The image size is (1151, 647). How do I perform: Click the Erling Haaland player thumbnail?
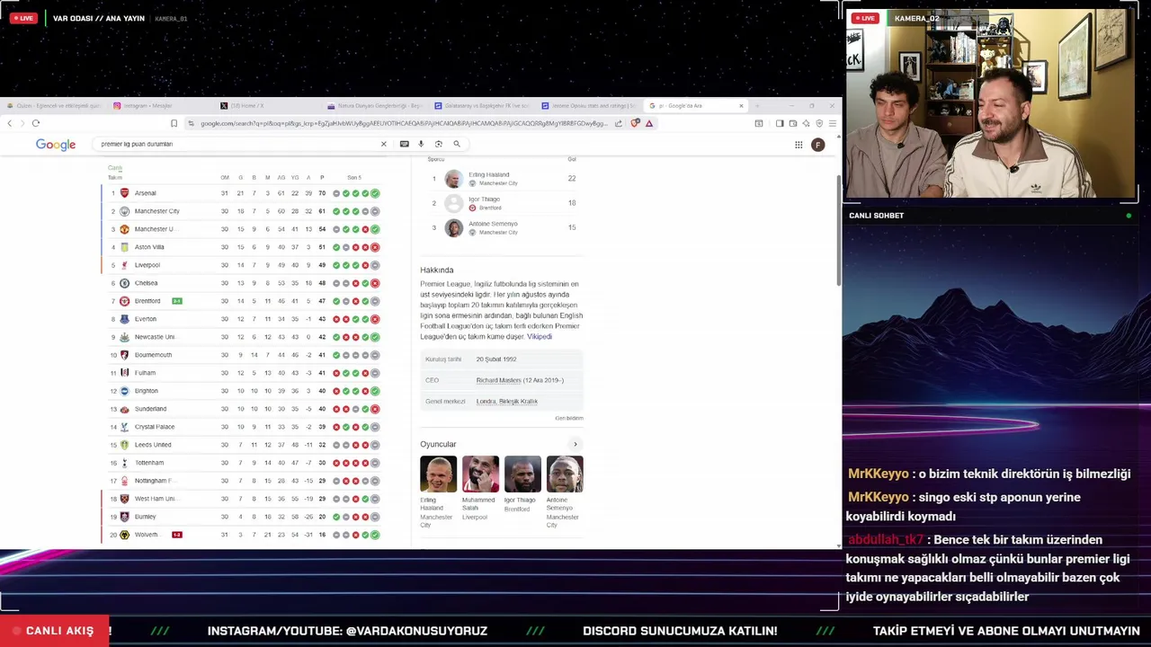point(438,474)
